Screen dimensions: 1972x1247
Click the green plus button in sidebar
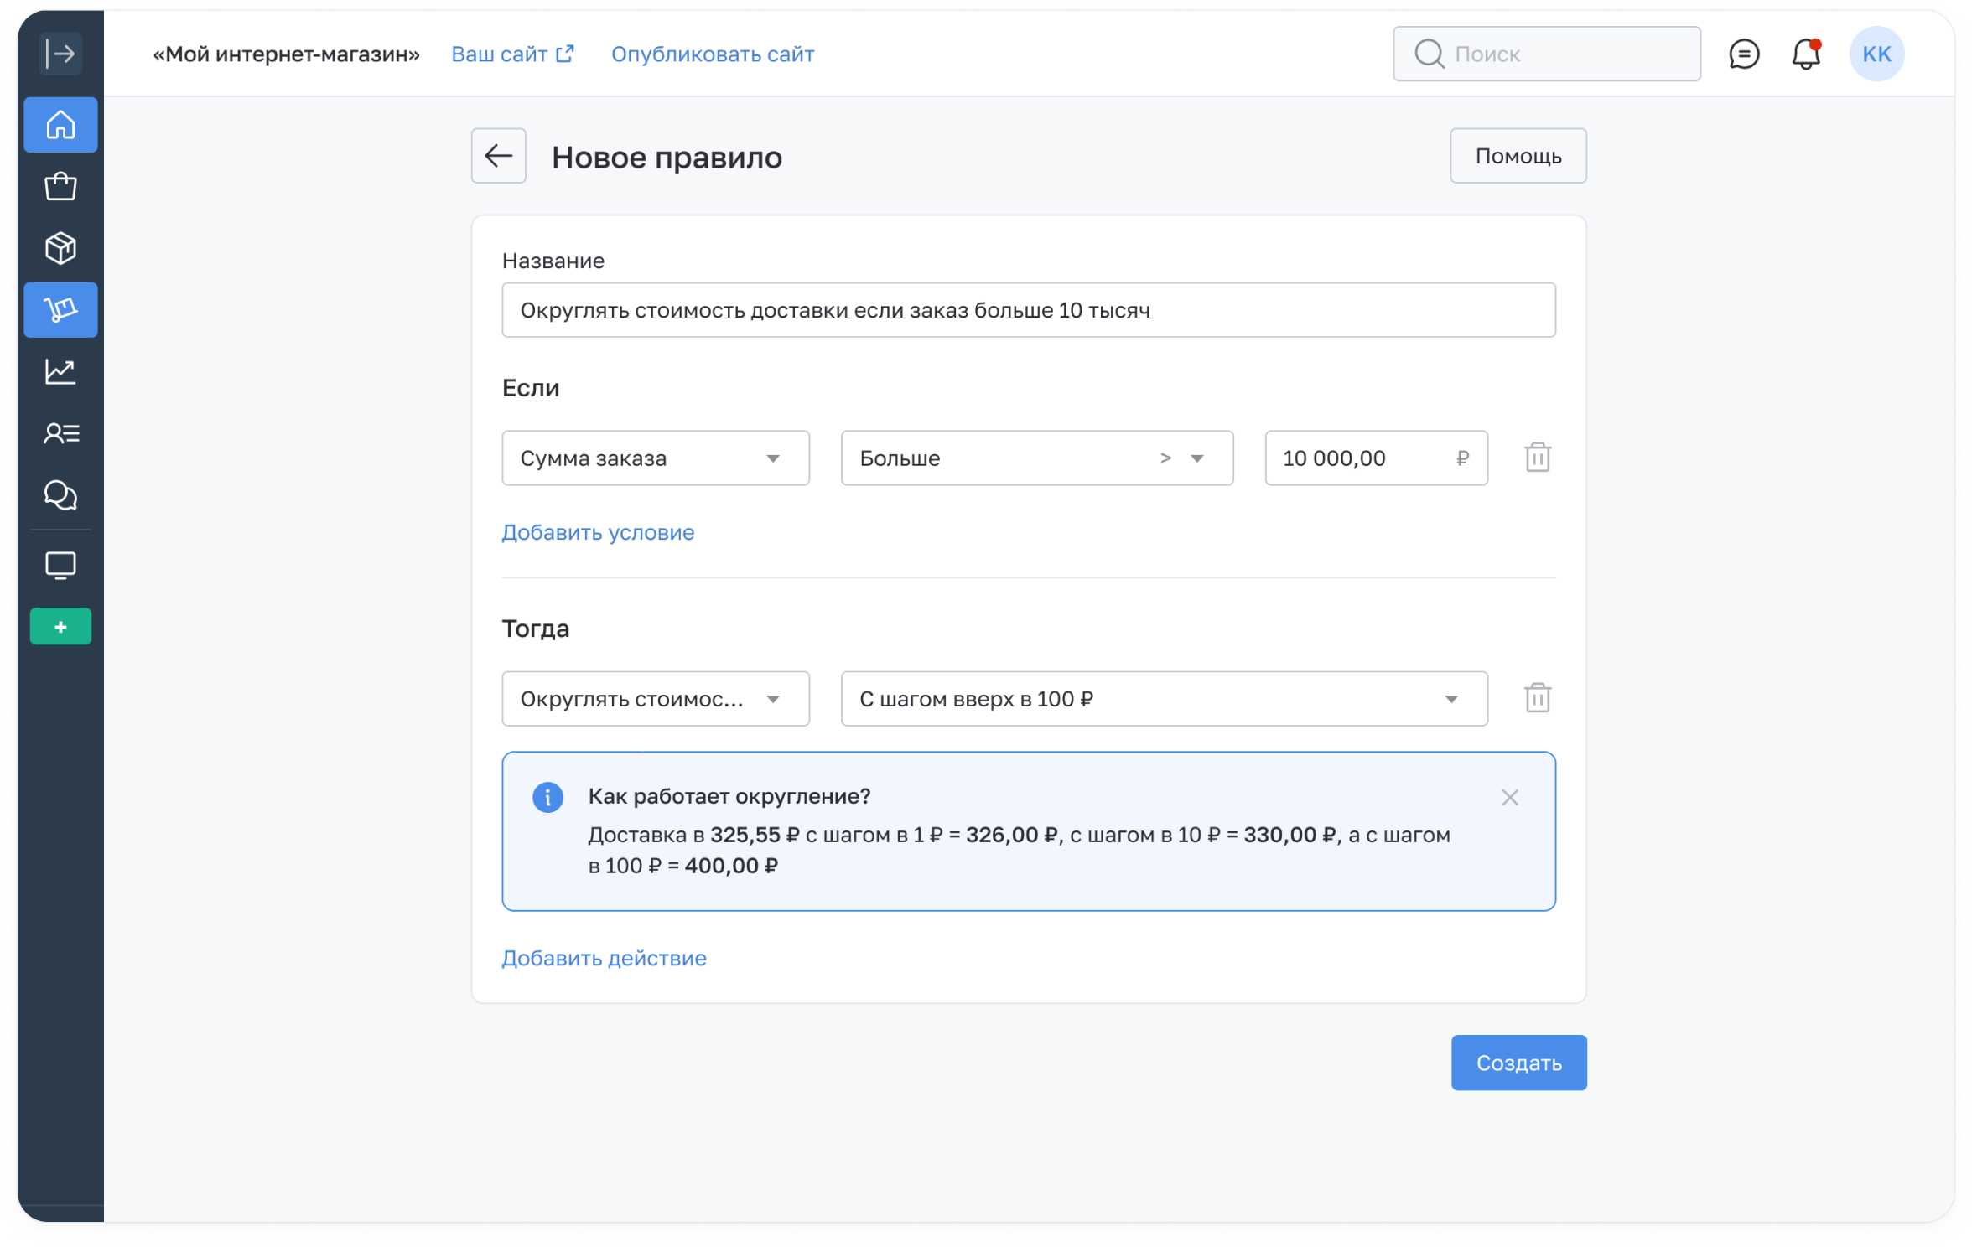pyautogui.click(x=60, y=627)
